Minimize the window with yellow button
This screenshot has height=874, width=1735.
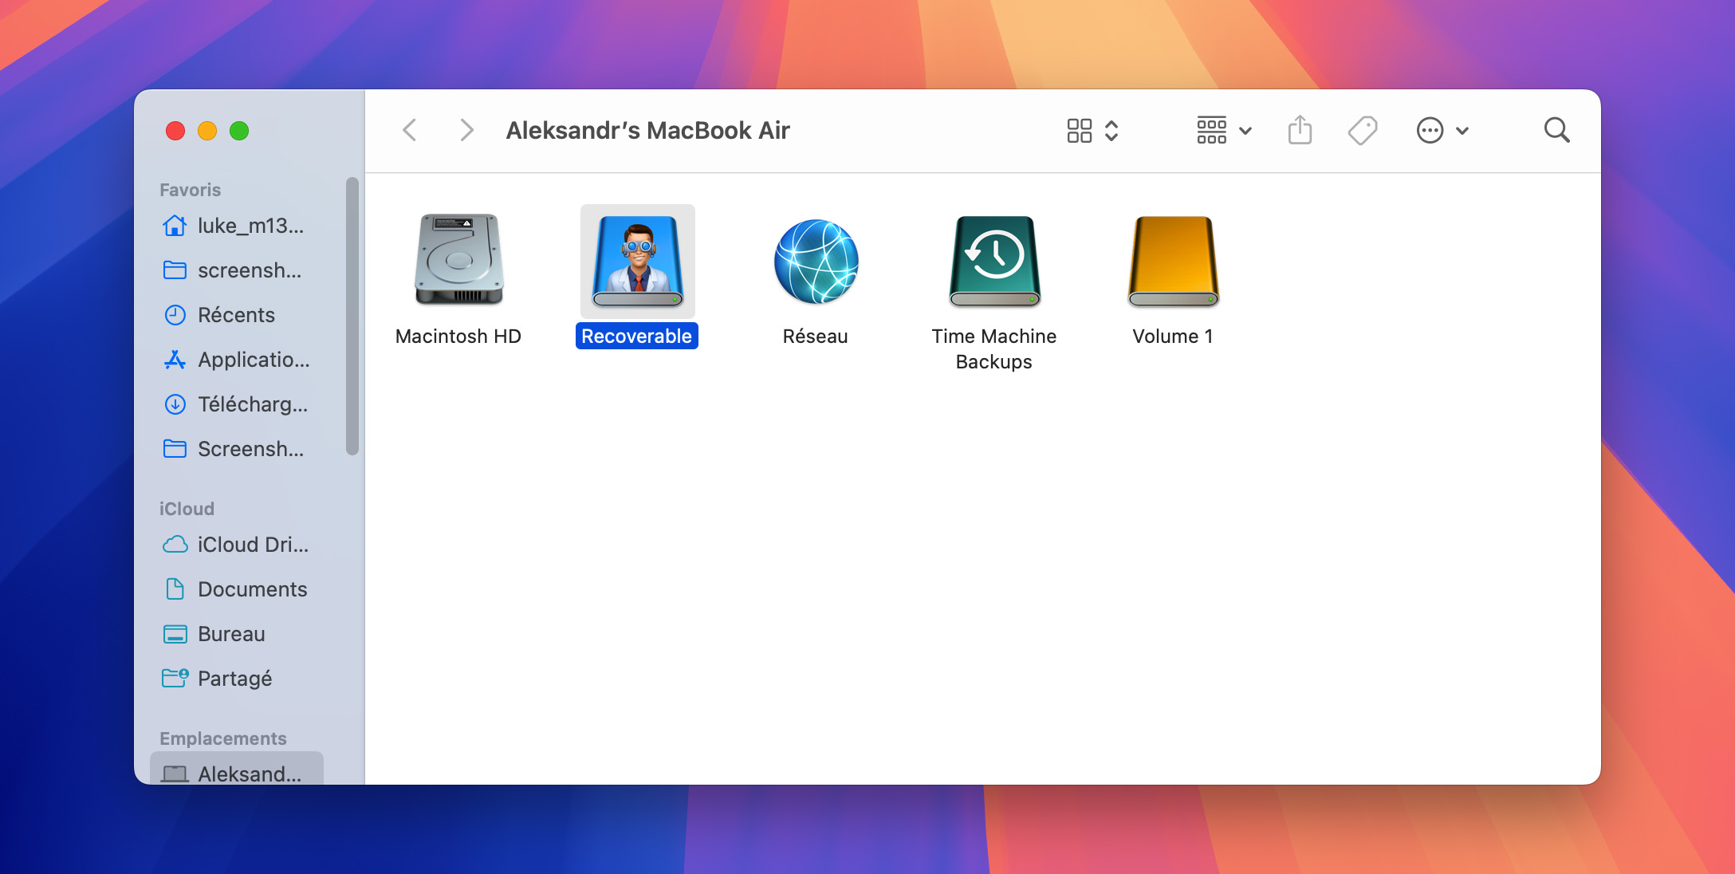(207, 131)
